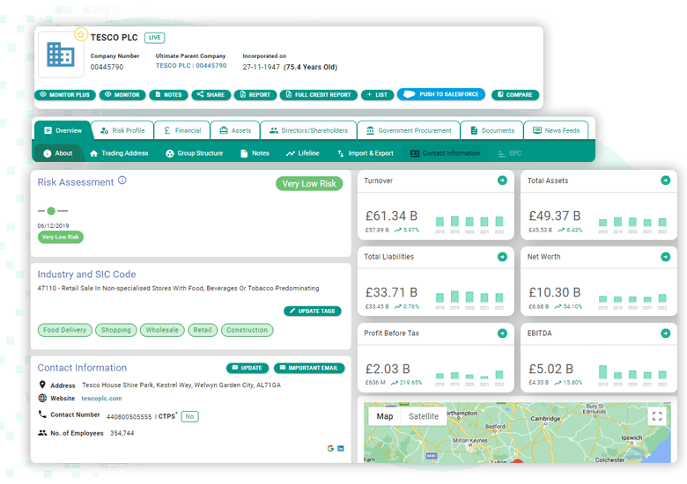Viewport: 687px width, 484px height.
Task: Select the Food Delivery tag
Action: (x=65, y=330)
